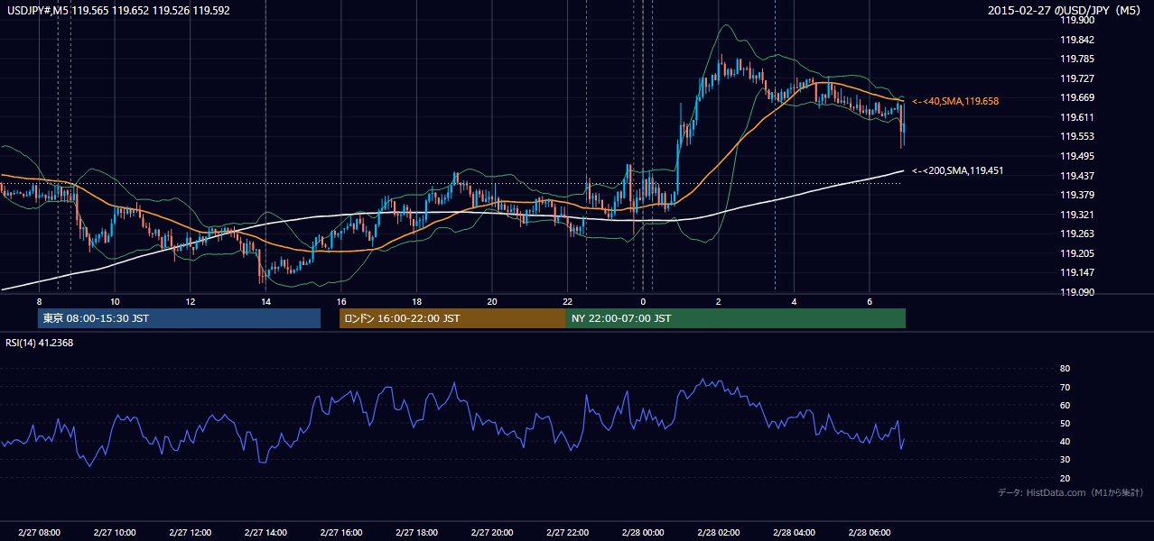Click the 119.785 price axis label

point(1078,60)
